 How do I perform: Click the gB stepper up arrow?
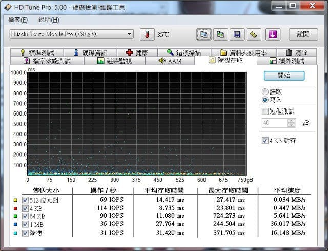[x=292, y=121]
